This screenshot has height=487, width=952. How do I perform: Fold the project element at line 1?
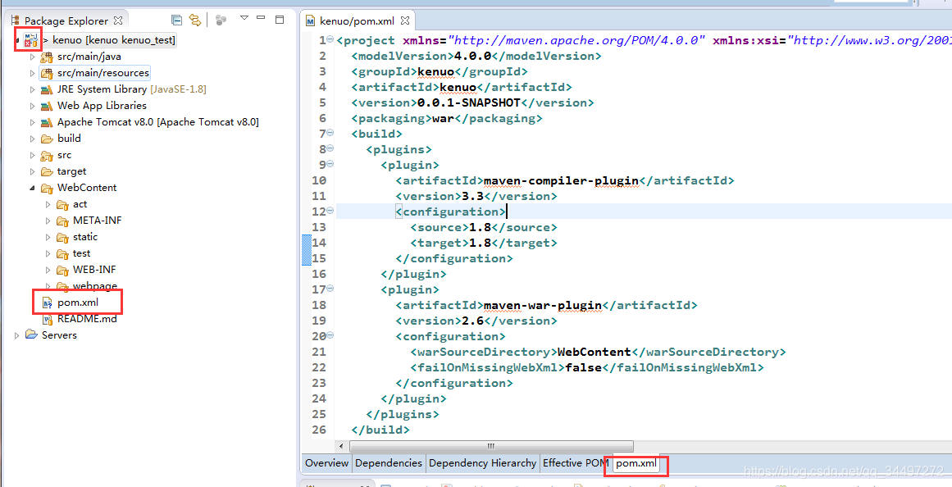coord(330,40)
